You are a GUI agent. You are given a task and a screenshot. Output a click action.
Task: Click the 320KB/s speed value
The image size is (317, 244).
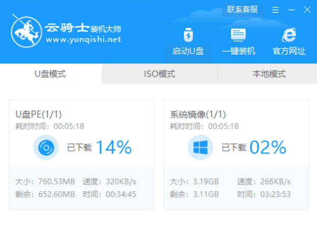point(121,181)
